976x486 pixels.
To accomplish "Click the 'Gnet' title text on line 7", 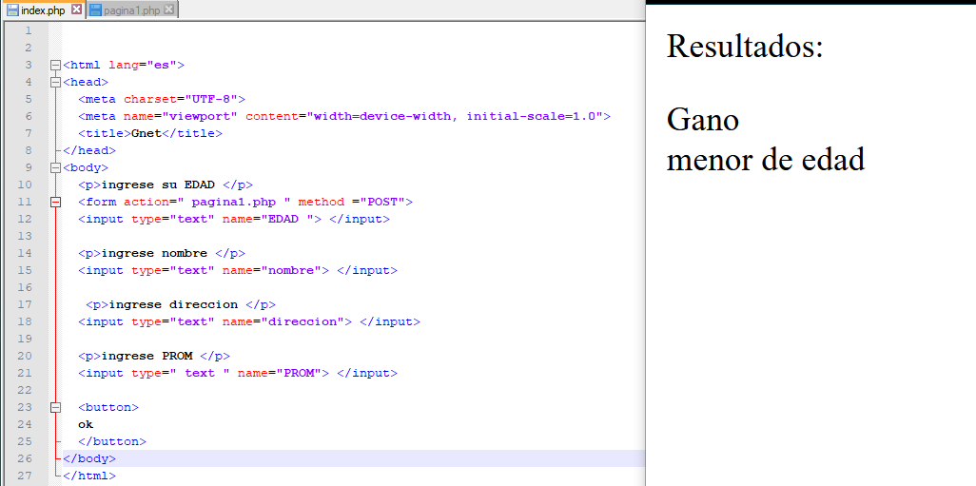I will point(146,133).
